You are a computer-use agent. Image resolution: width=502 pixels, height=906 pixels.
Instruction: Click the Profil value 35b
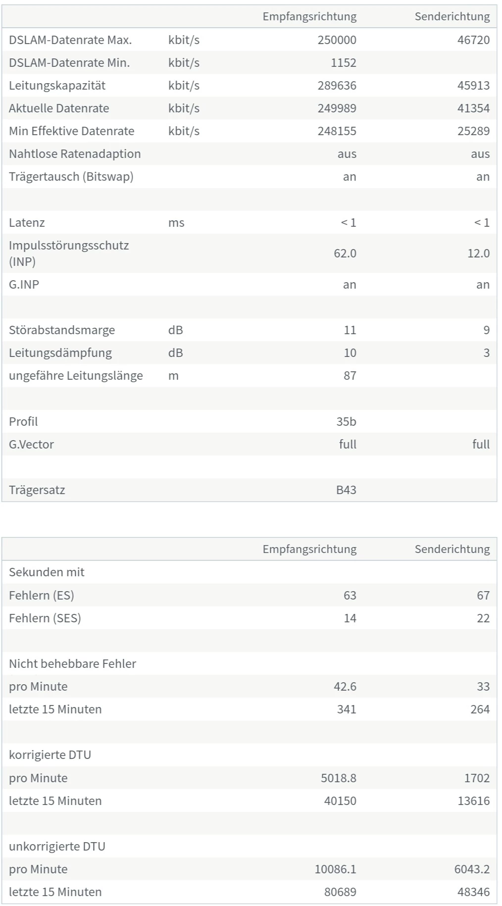tap(346, 422)
